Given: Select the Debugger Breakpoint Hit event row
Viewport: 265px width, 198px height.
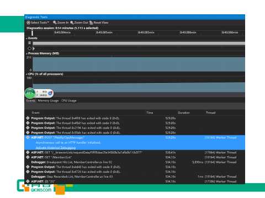Looking at the screenshot, I should coord(135,162).
